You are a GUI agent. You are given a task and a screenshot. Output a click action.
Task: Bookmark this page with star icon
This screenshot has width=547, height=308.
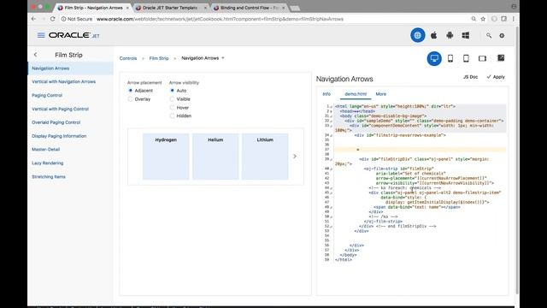[x=483, y=19]
